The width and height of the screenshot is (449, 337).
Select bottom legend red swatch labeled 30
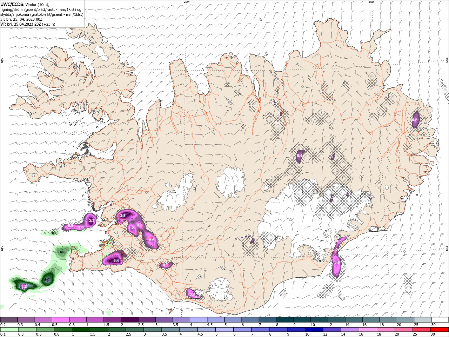coord(440,330)
